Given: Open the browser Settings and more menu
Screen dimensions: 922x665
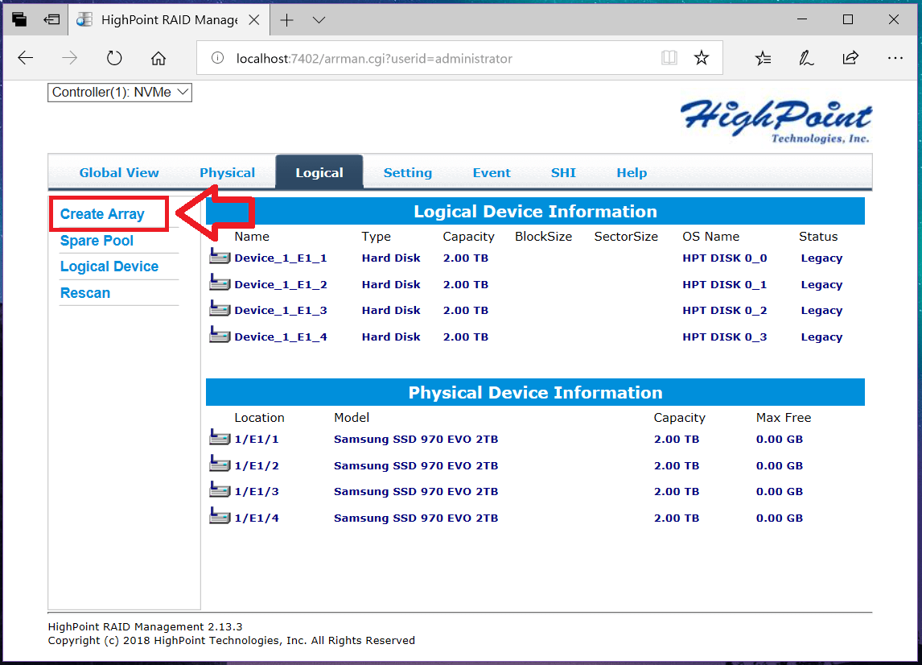Looking at the screenshot, I should (895, 58).
